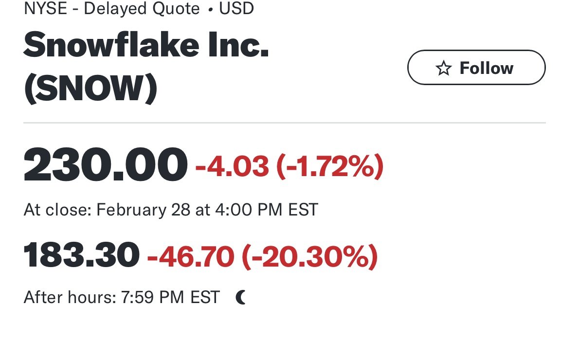Screen dimensions: 561x341
Task: Click the -46.70 after-hours change
Action: click(x=191, y=256)
